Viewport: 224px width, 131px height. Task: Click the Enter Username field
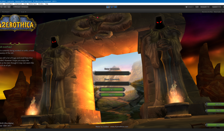pos(112,73)
